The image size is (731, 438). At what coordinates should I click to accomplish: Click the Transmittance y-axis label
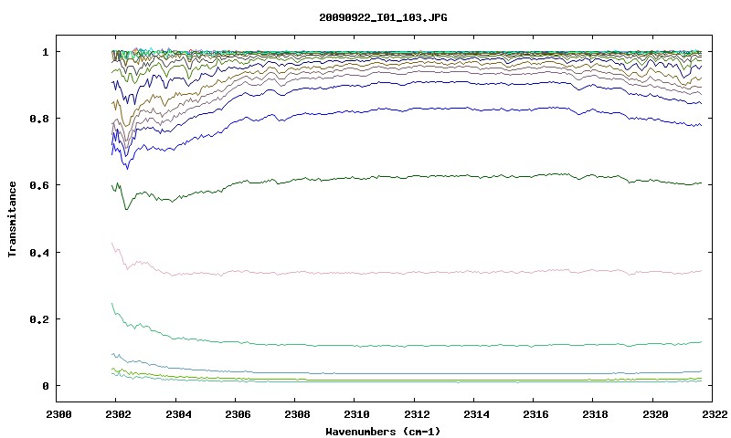(x=12, y=219)
